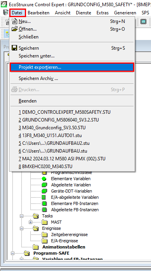The image size is (151, 271).
Task: Click the Animationstabellen folder icon
Action: click(35, 247)
